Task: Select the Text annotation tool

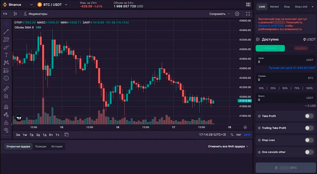Action: tap(6, 55)
